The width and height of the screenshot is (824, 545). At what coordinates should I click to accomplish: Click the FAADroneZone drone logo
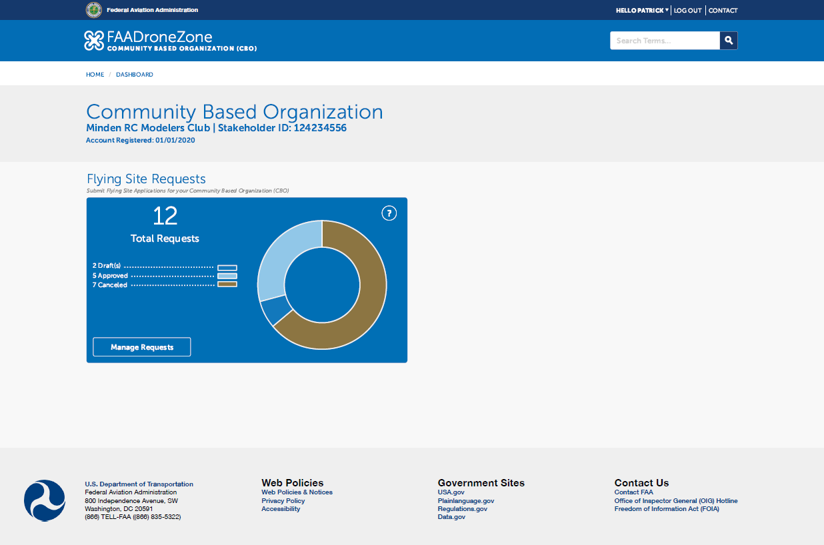[x=94, y=41]
